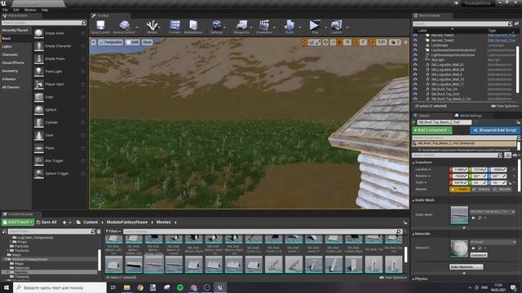Open World Outliner View Options dropdown
This screenshot has height=293, width=522.
click(x=505, y=107)
